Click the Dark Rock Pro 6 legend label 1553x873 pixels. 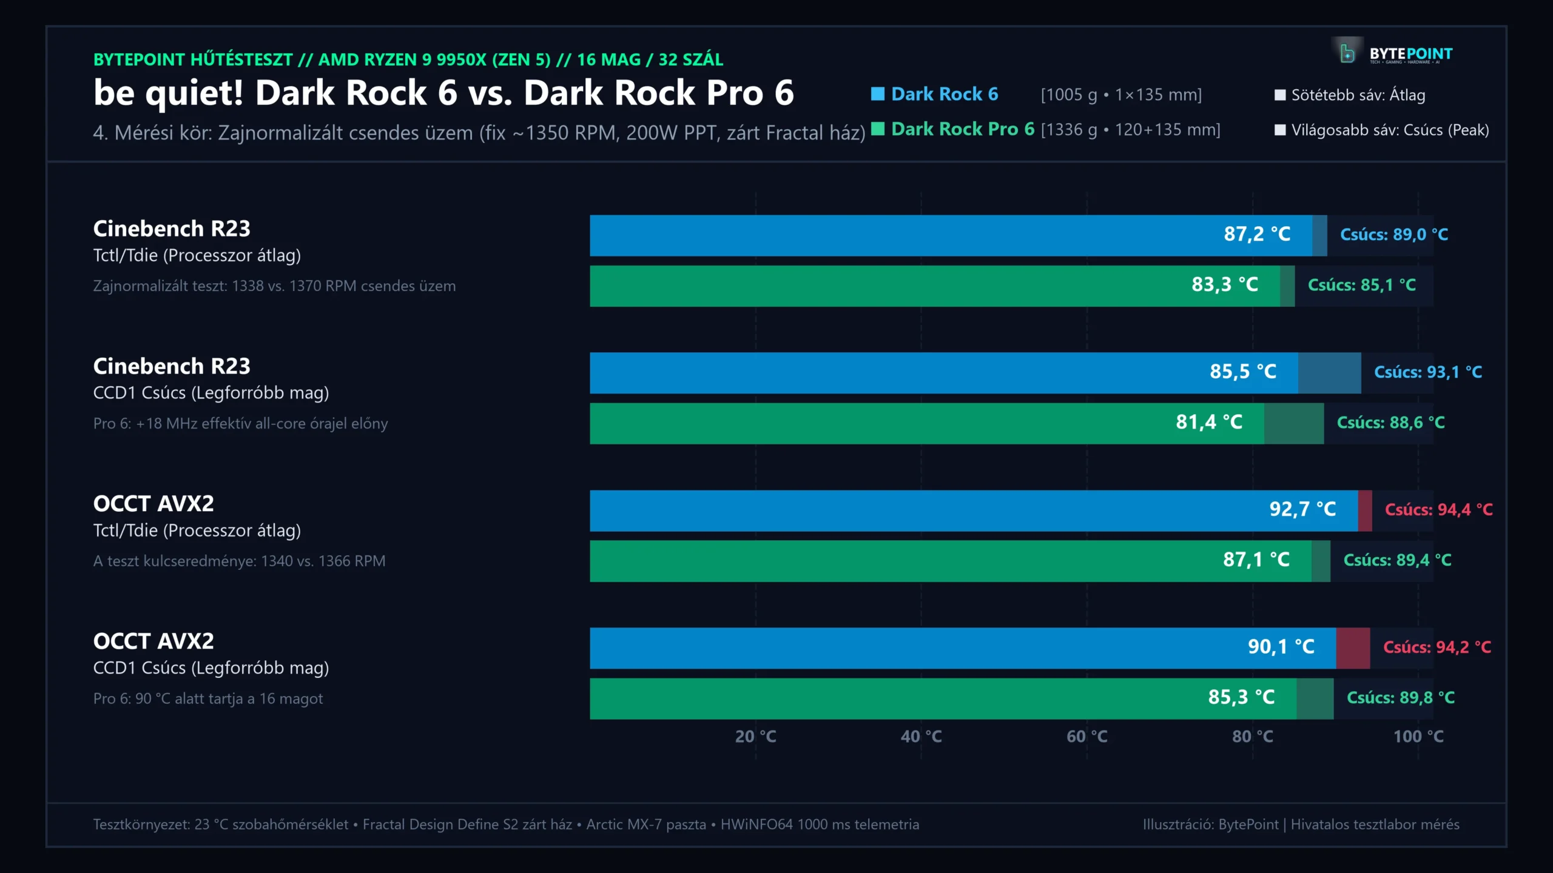coord(963,129)
